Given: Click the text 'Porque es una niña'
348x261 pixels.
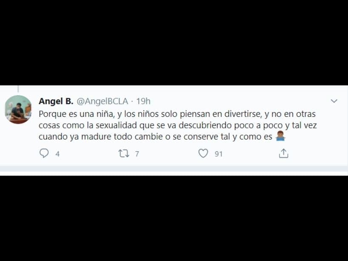Looking at the screenshot, I should point(76,114).
